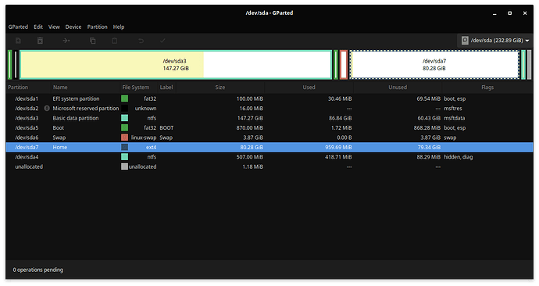The image size is (539, 286).
Task: Click the black unknown filesystem swatch
Action: click(x=124, y=109)
